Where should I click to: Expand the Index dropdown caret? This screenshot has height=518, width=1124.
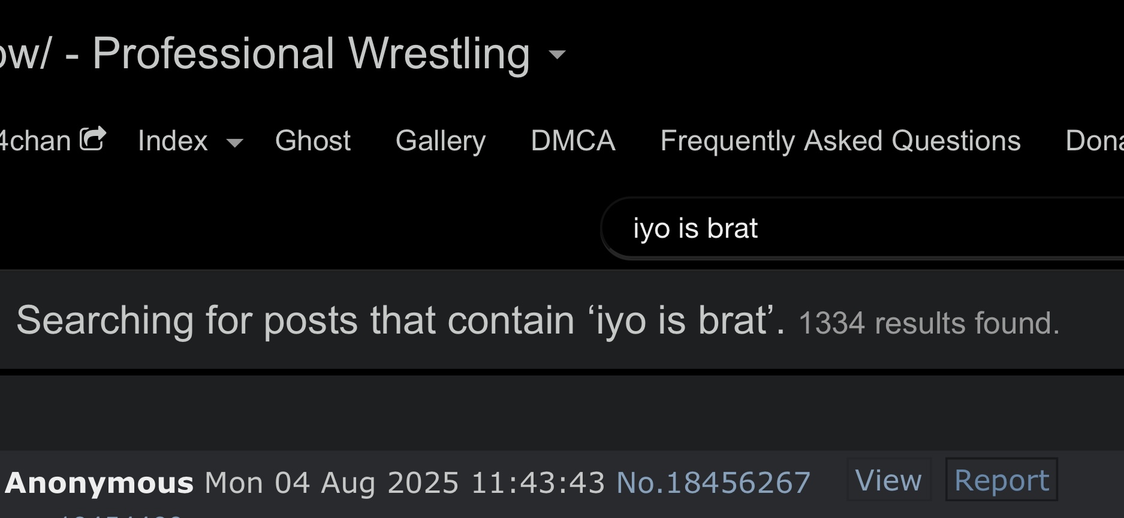tap(235, 143)
